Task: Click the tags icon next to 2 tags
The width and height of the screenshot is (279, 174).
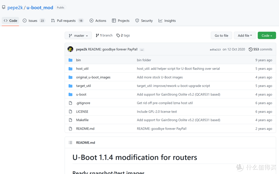Action: 118,36
